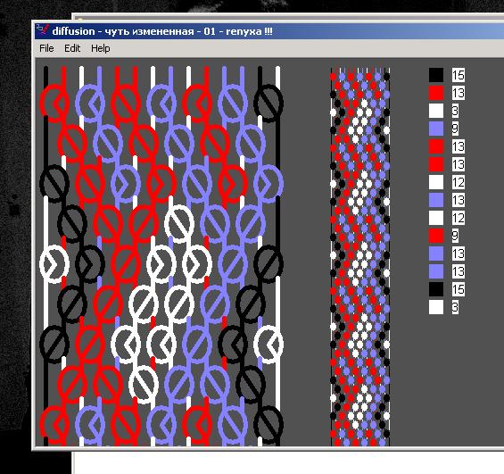Click the first white knot on left edge
504x474 pixels.
coord(54,264)
